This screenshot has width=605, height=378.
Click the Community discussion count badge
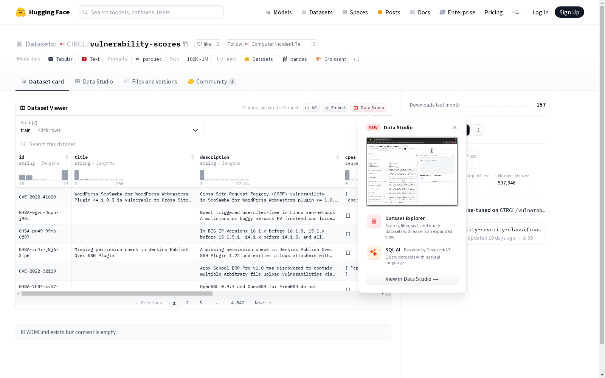[232, 81]
